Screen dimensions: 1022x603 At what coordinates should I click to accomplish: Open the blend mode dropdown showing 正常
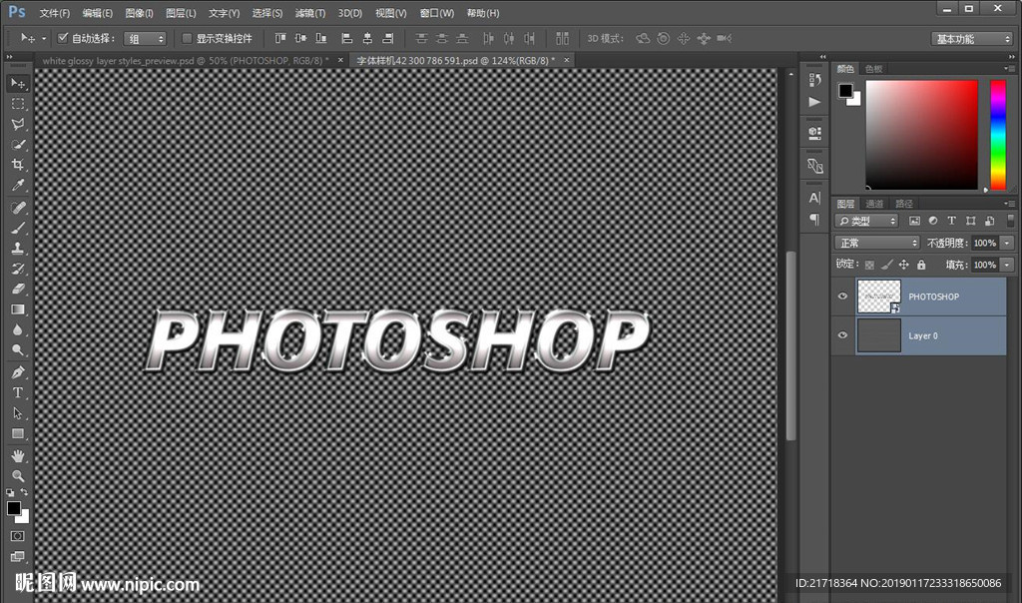877,243
